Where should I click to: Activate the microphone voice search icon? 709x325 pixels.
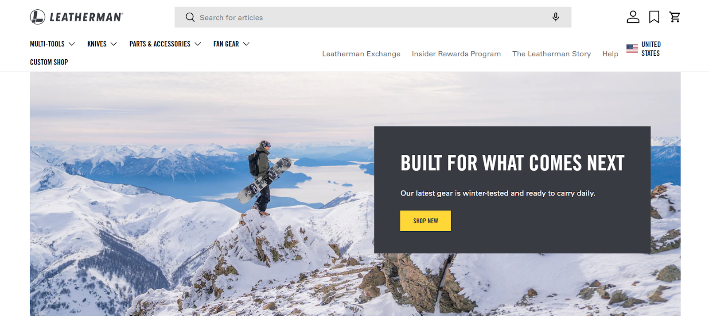coord(556,17)
